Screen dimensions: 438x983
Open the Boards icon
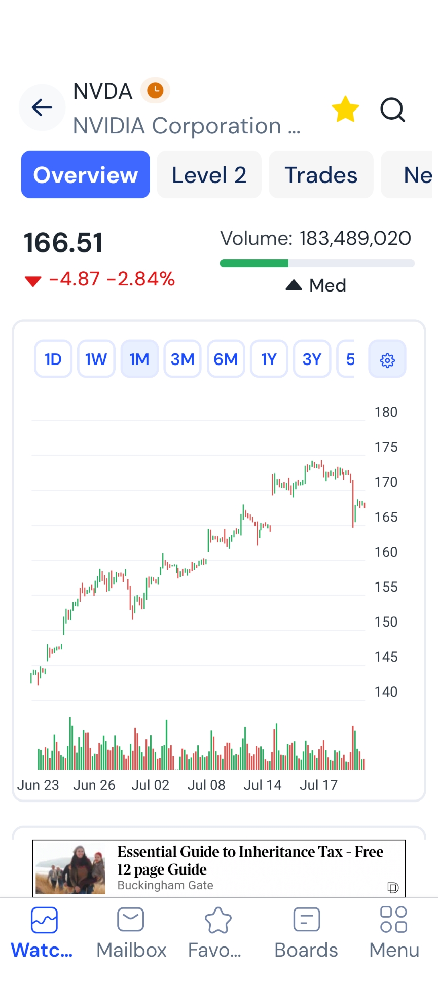pyautogui.click(x=306, y=920)
